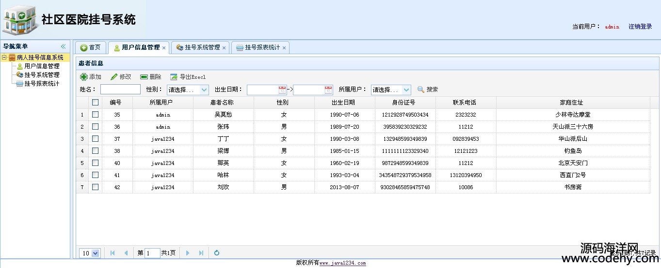Sort by the 患者名称 column header
The width and height of the screenshot is (661, 268).
coord(223,103)
